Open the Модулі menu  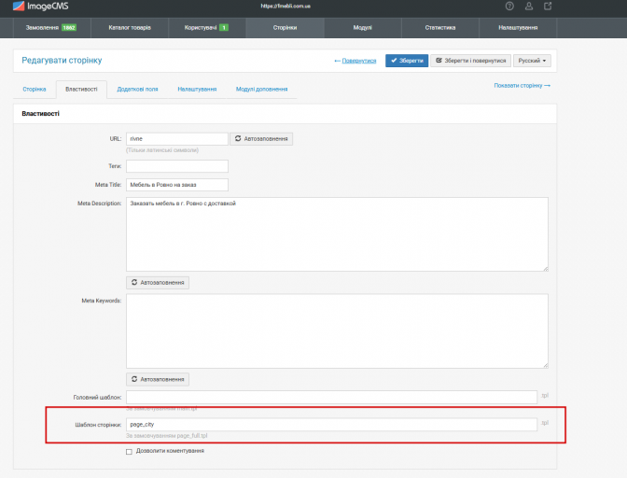point(363,28)
